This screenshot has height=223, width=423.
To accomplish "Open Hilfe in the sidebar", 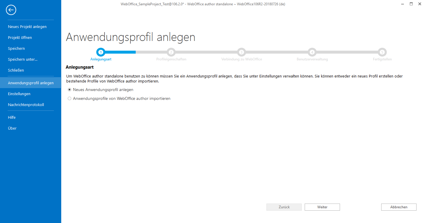I will click(x=31, y=117).
